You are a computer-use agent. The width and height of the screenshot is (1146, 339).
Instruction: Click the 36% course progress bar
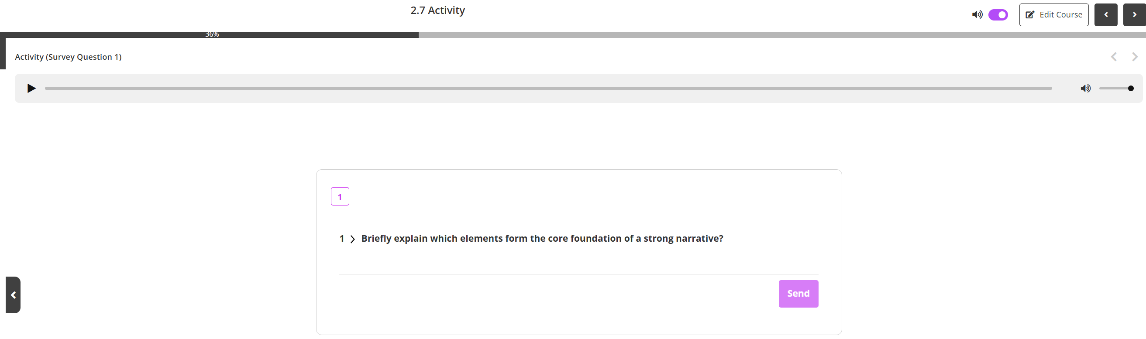pyautogui.click(x=212, y=35)
